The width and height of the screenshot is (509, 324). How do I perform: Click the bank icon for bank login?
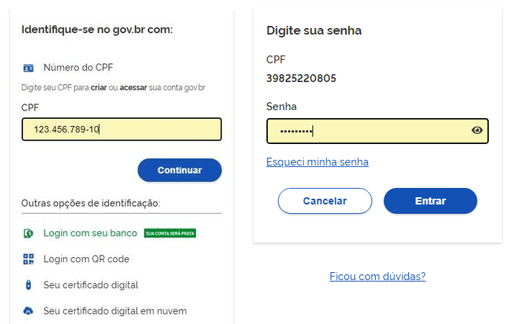pos(28,233)
